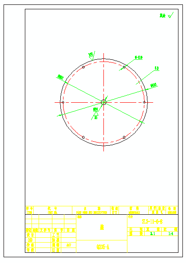Click the leftmost bolt hole on centerline
Image resolution: width=186 pixels, height=263 pixels.
pyautogui.click(x=63, y=102)
